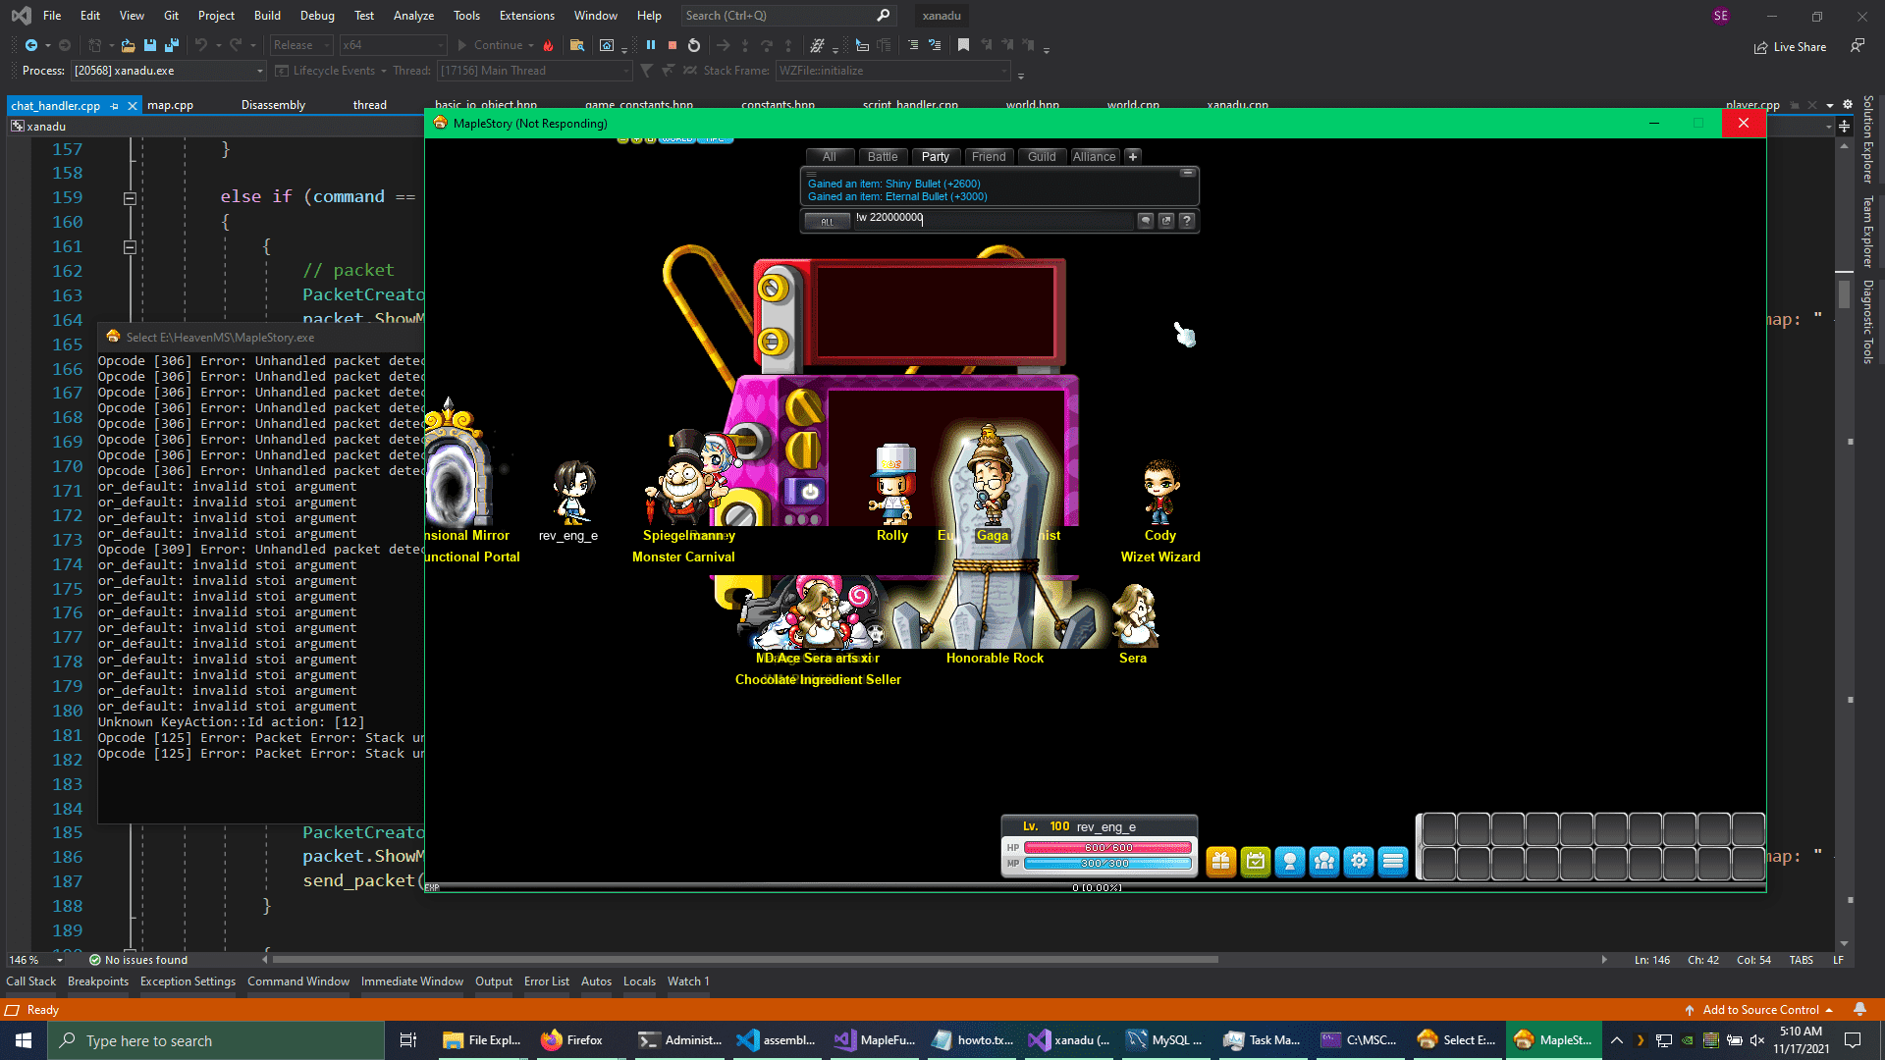1885x1060 pixels.
Task: Open the Call Stack panel
Action: 31,981
